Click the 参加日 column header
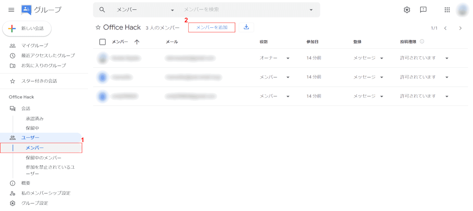The image size is (473, 211). 313,42
